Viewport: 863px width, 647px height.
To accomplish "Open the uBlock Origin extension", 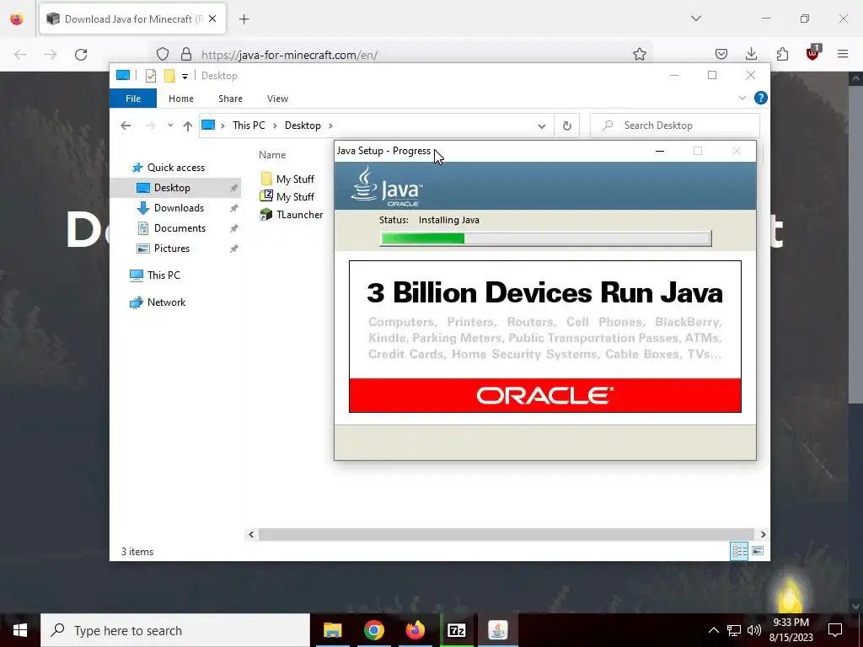I will click(812, 53).
